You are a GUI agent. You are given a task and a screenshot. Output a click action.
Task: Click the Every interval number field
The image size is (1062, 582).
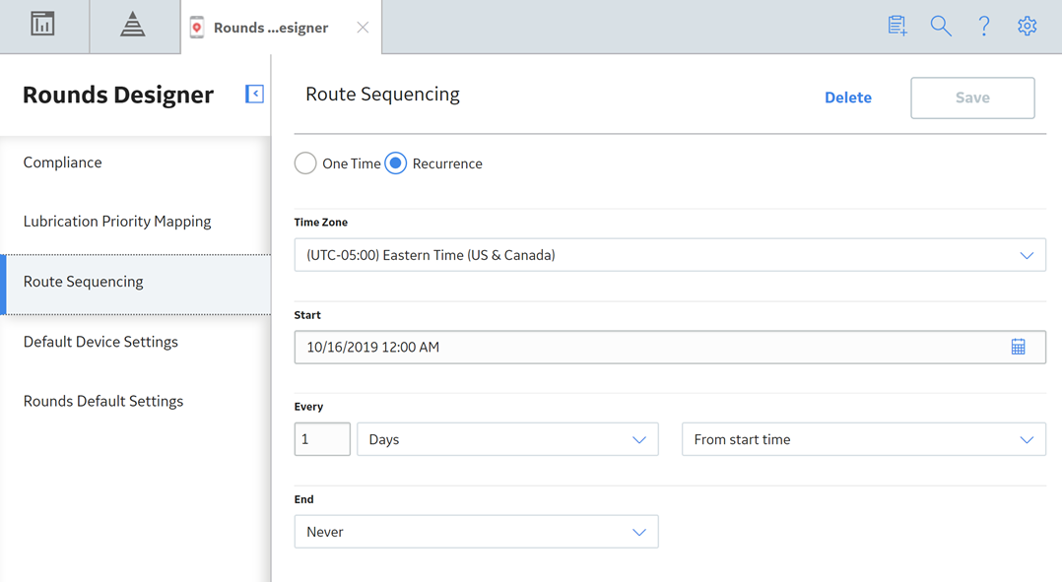(322, 439)
